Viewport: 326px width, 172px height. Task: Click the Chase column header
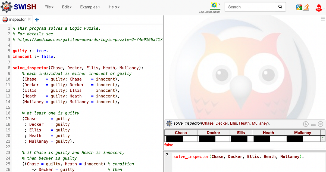[181, 133]
